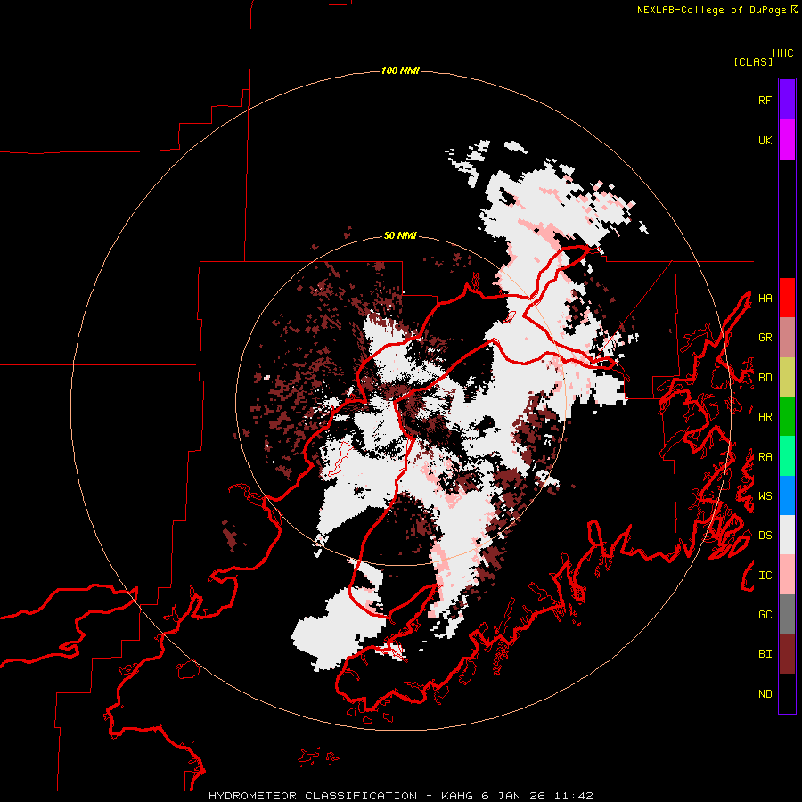Click the BI brown legend swatch
The height and width of the screenshot is (802, 802).
pos(787,654)
